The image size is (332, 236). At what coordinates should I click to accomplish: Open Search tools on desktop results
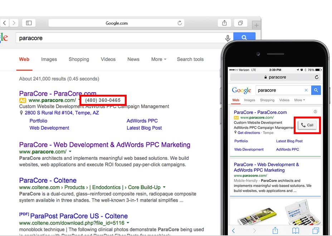[190, 59]
